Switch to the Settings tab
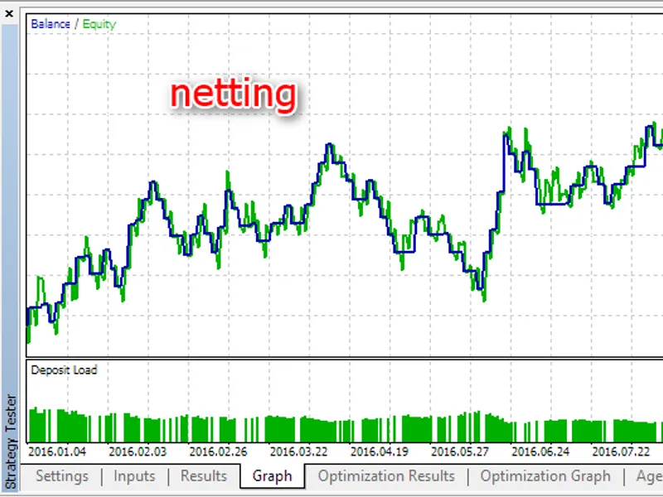The width and height of the screenshot is (663, 497). [62, 475]
